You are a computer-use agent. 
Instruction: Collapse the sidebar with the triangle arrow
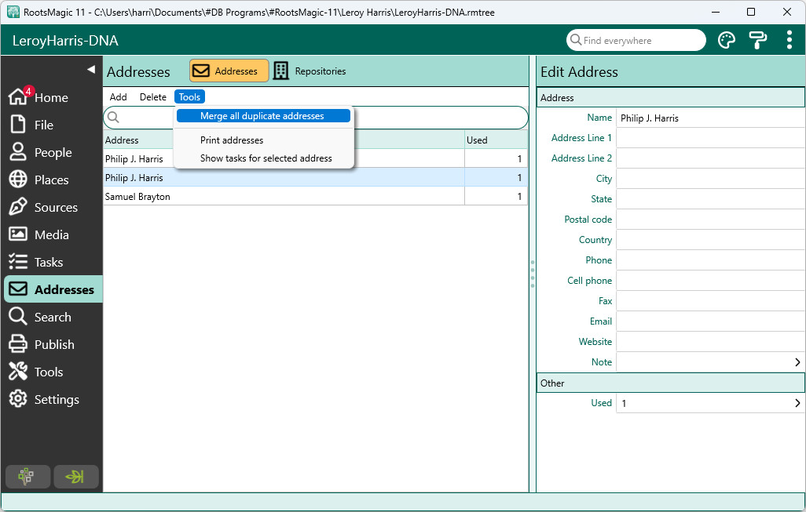[91, 69]
